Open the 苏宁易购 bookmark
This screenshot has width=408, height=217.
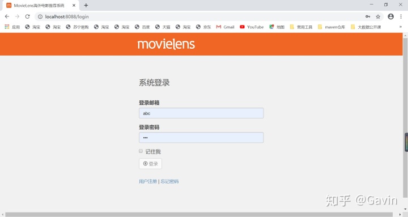77,27
